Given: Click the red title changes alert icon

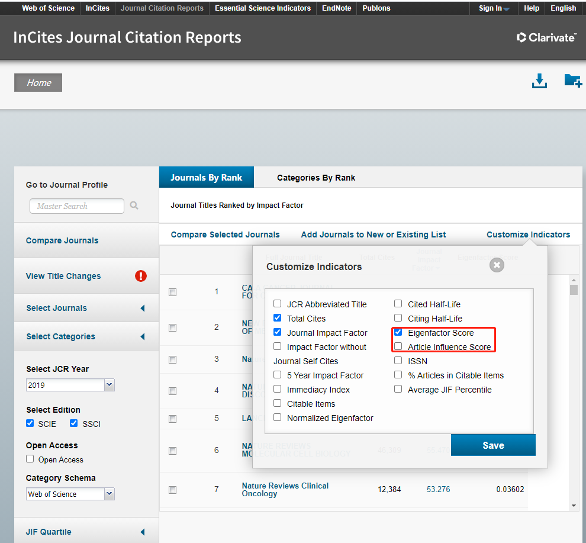Looking at the screenshot, I should pyautogui.click(x=141, y=276).
